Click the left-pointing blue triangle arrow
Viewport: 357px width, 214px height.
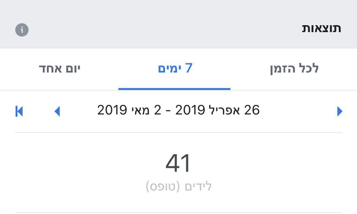57,111
